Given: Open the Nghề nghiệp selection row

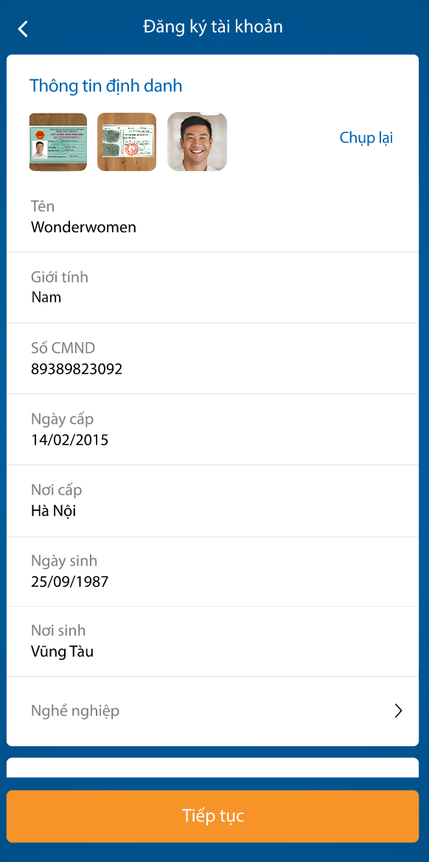Looking at the screenshot, I should click(214, 710).
